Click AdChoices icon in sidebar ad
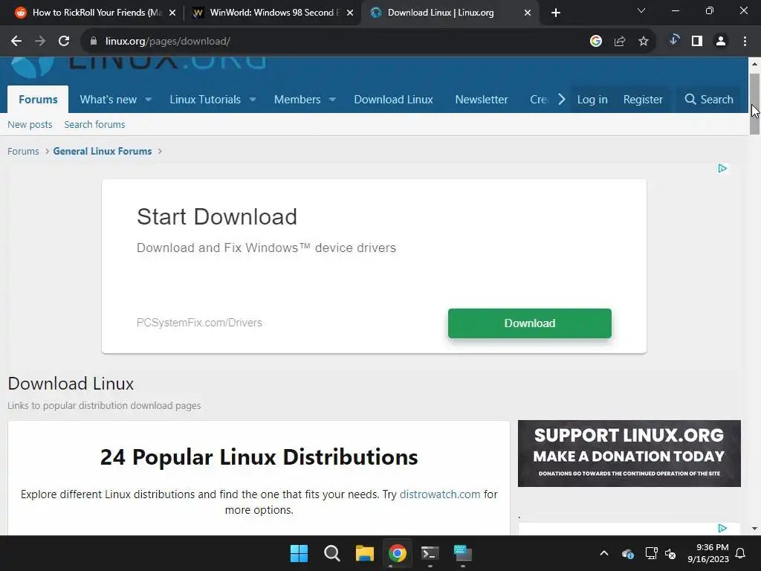The width and height of the screenshot is (761, 571). (x=722, y=528)
